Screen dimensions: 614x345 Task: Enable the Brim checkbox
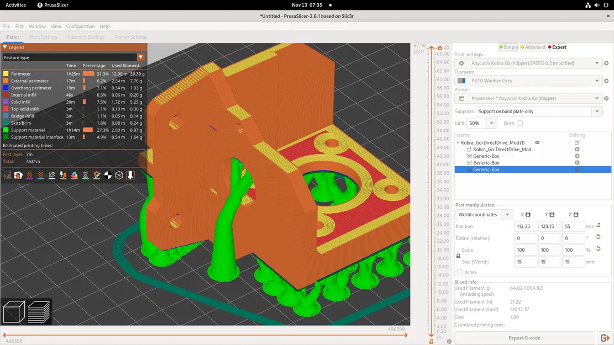pos(520,123)
